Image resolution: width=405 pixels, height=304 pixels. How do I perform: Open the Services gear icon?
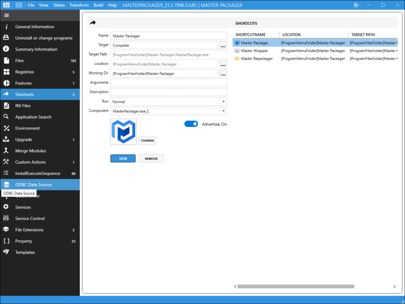pos(6,207)
